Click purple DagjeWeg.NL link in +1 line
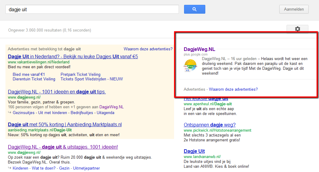Image resolution: width=319 pixels, height=172 pixels. coord(112,107)
